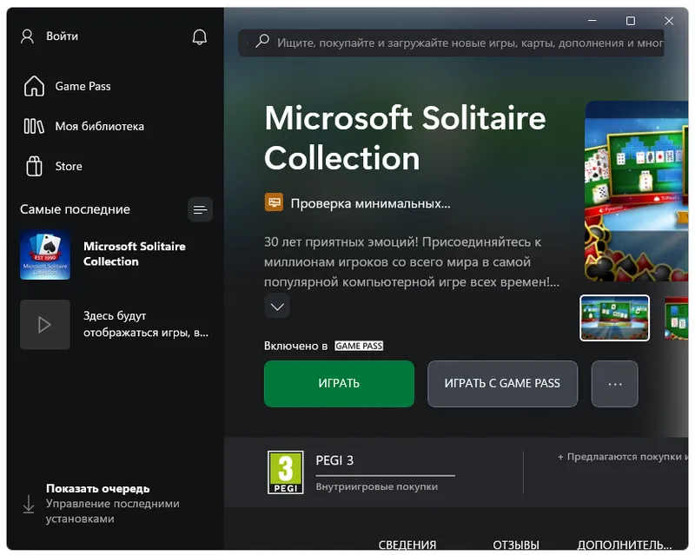This screenshot has width=695, height=555.
Task: Click the download arrow icon near Показать очередь
Action: pos(29,504)
